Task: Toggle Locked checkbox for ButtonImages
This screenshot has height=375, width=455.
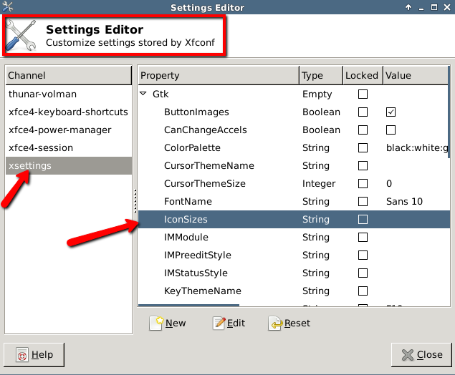Action: pos(363,112)
